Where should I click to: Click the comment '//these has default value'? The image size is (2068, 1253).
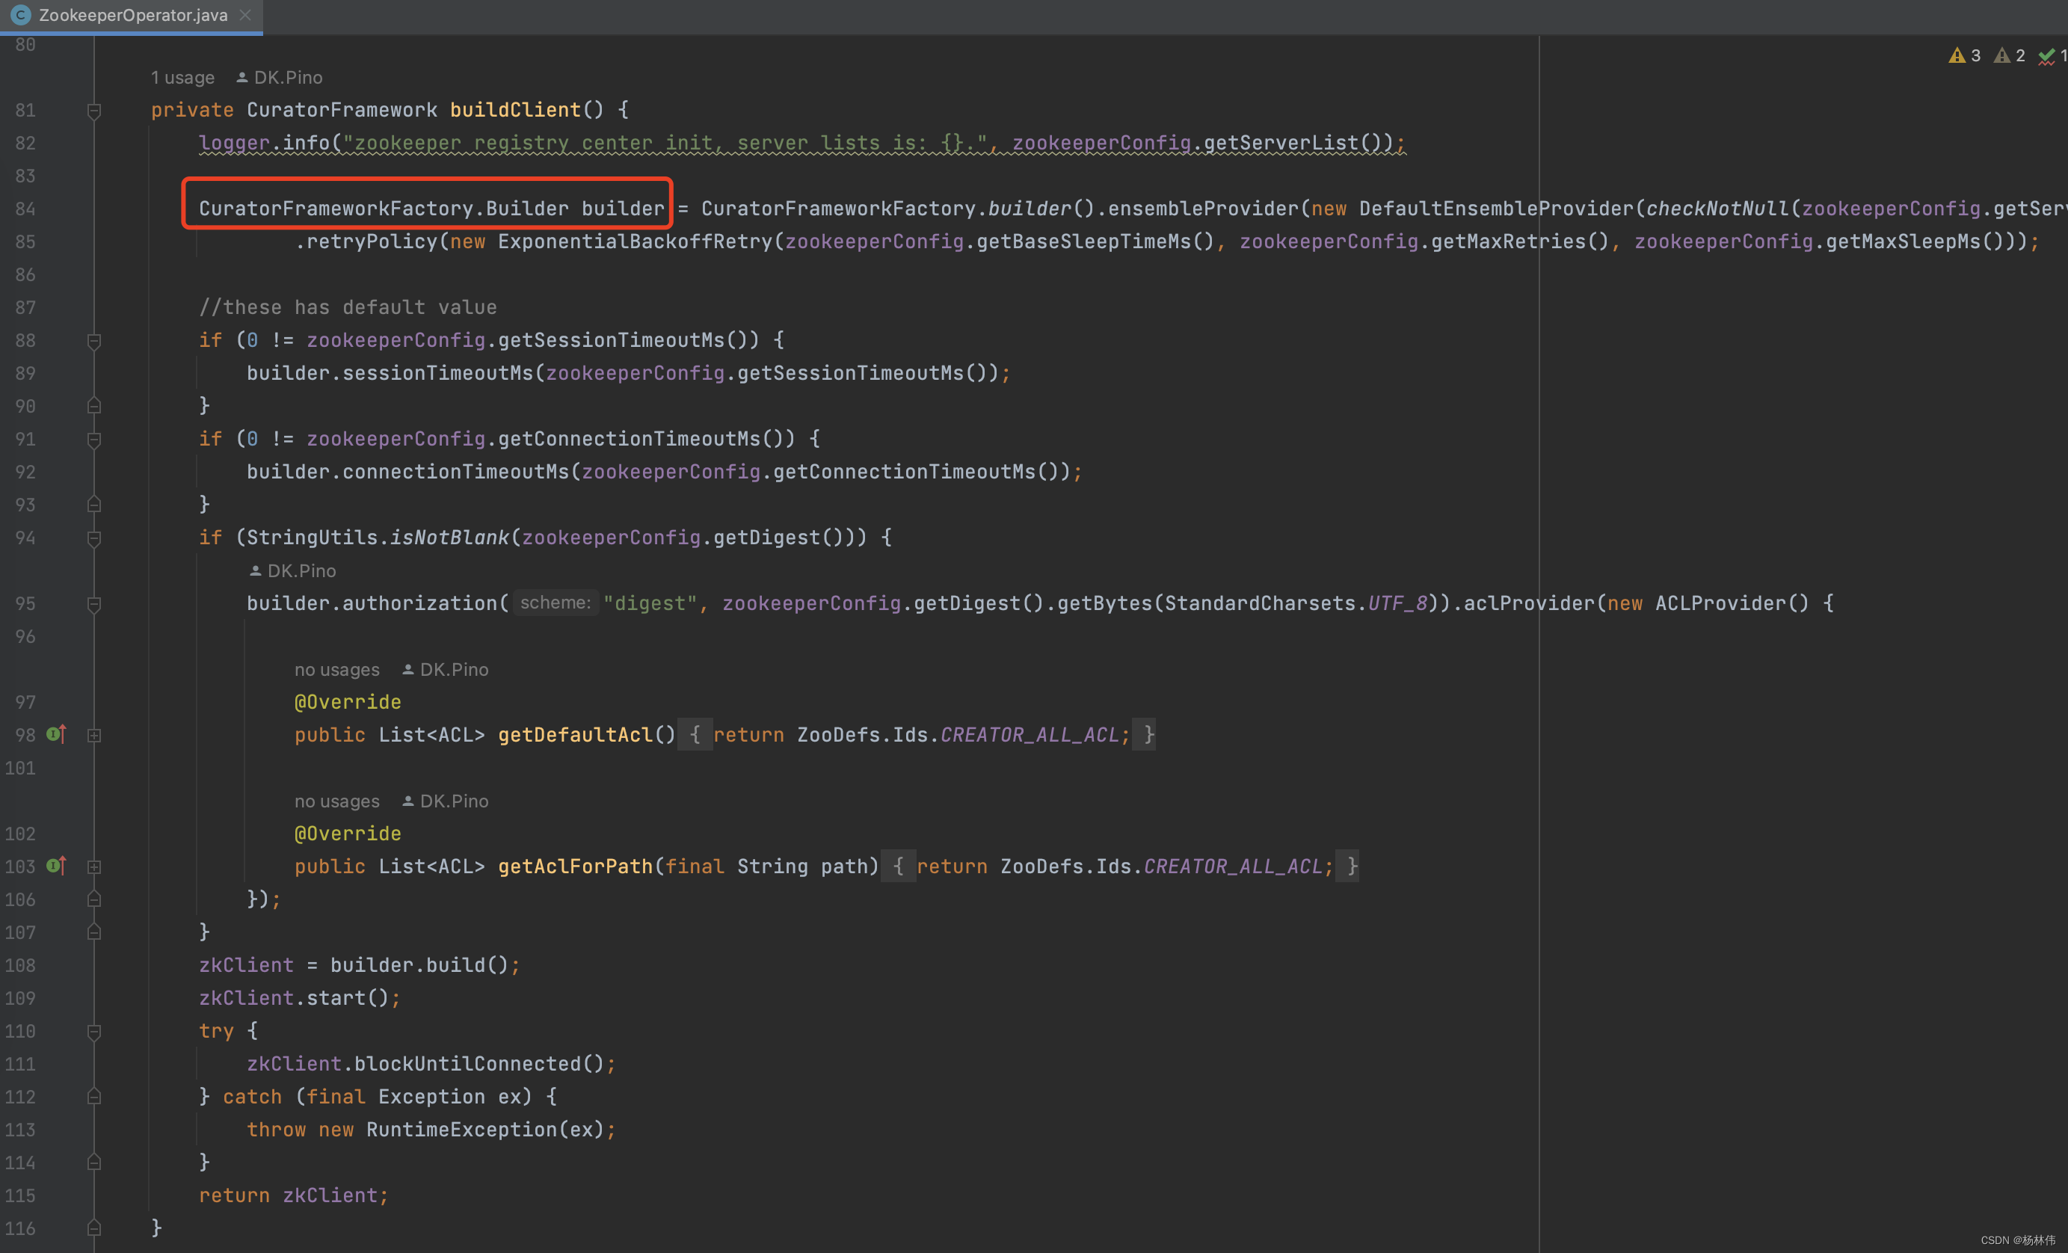pyautogui.click(x=348, y=307)
